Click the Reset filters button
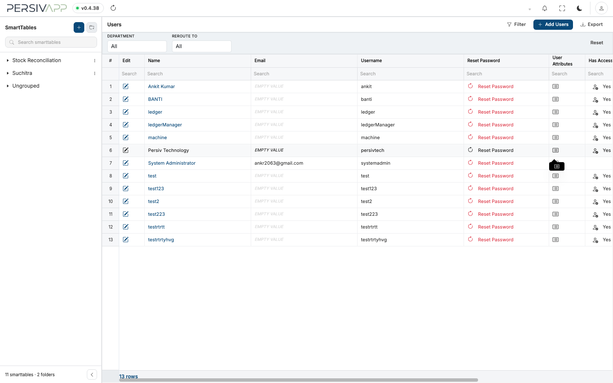 tap(596, 43)
